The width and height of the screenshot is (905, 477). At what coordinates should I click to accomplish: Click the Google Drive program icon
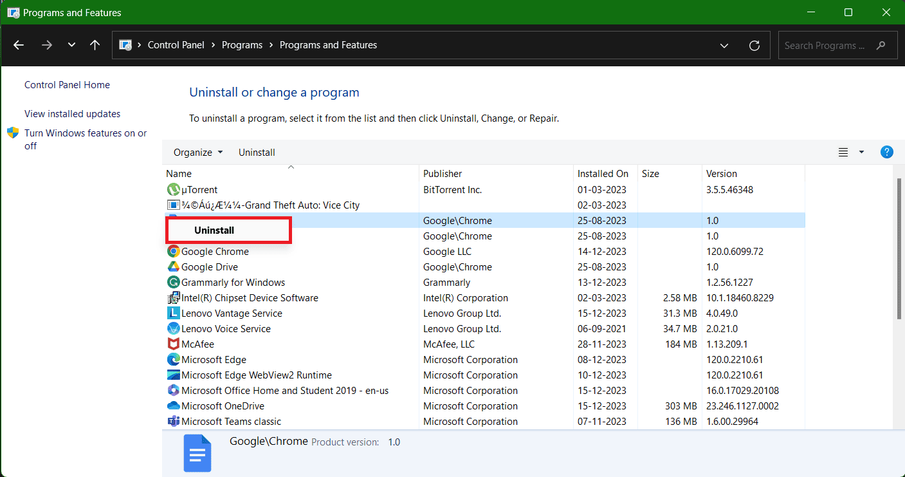point(173,267)
